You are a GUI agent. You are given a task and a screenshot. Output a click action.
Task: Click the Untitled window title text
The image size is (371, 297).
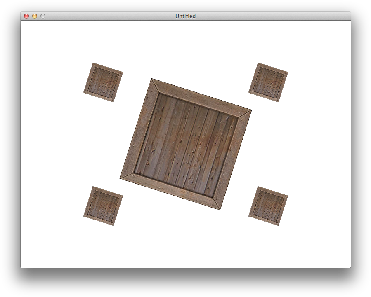(185, 16)
